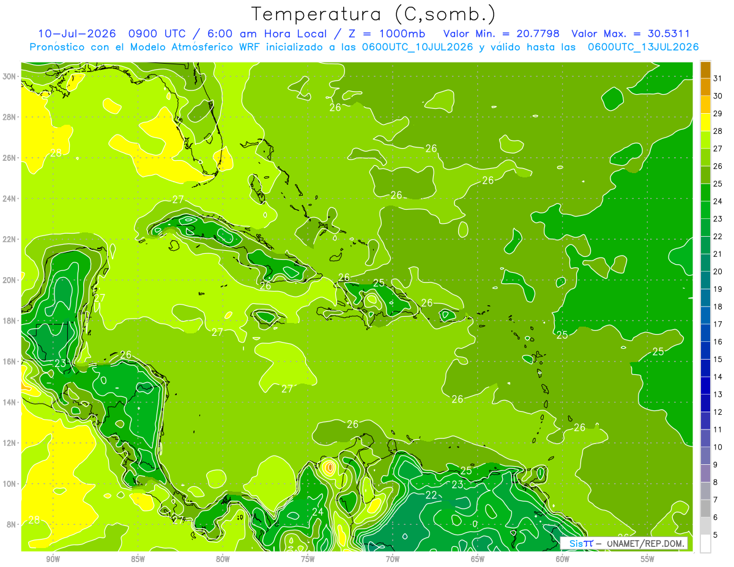Click the legend swatch between 20 and 21

tap(705, 263)
